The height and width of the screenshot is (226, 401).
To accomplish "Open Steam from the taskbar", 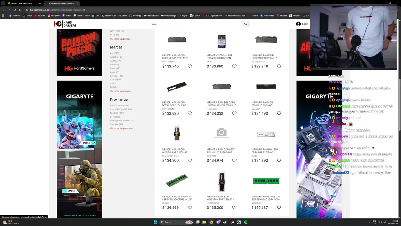I will pyautogui.click(x=225, y=222).
